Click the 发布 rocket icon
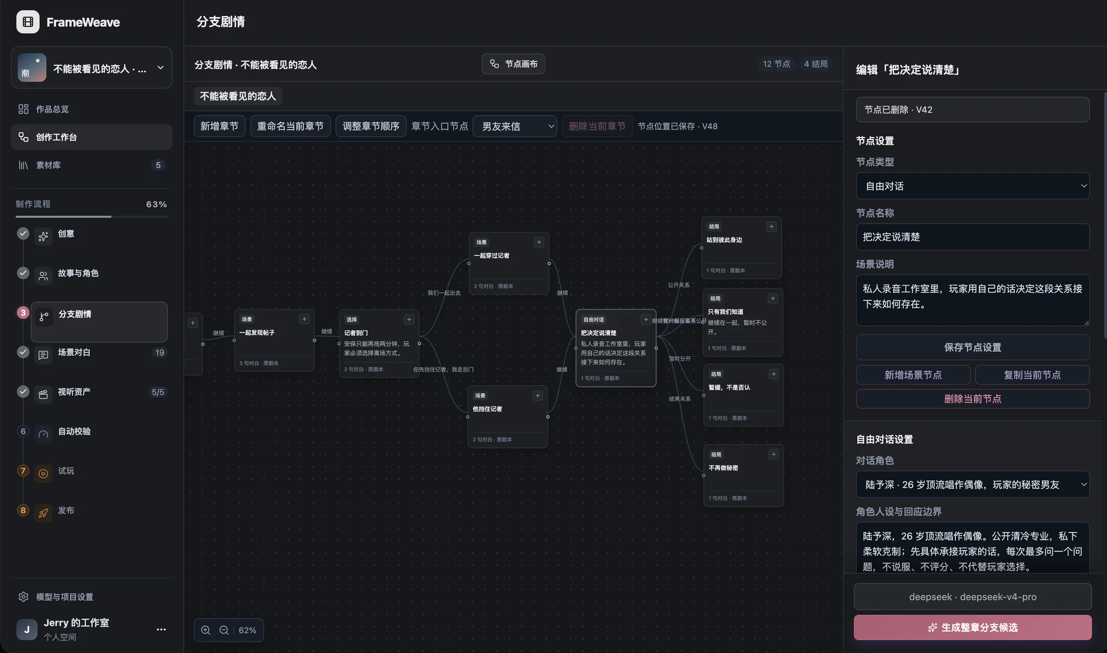 click(43, 513)
